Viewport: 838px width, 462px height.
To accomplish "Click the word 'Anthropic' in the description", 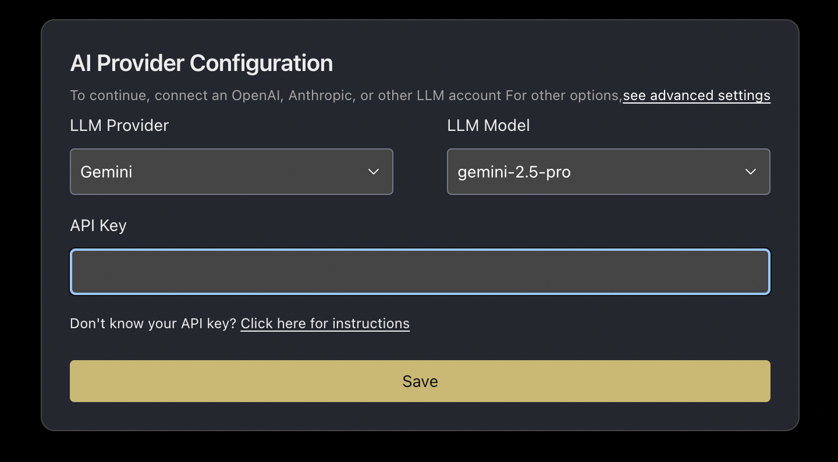I will pos(321,95).
